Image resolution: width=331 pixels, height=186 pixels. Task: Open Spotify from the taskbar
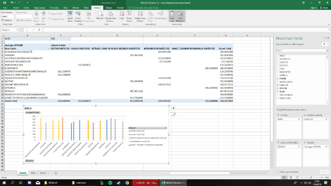tap(110, 183)
